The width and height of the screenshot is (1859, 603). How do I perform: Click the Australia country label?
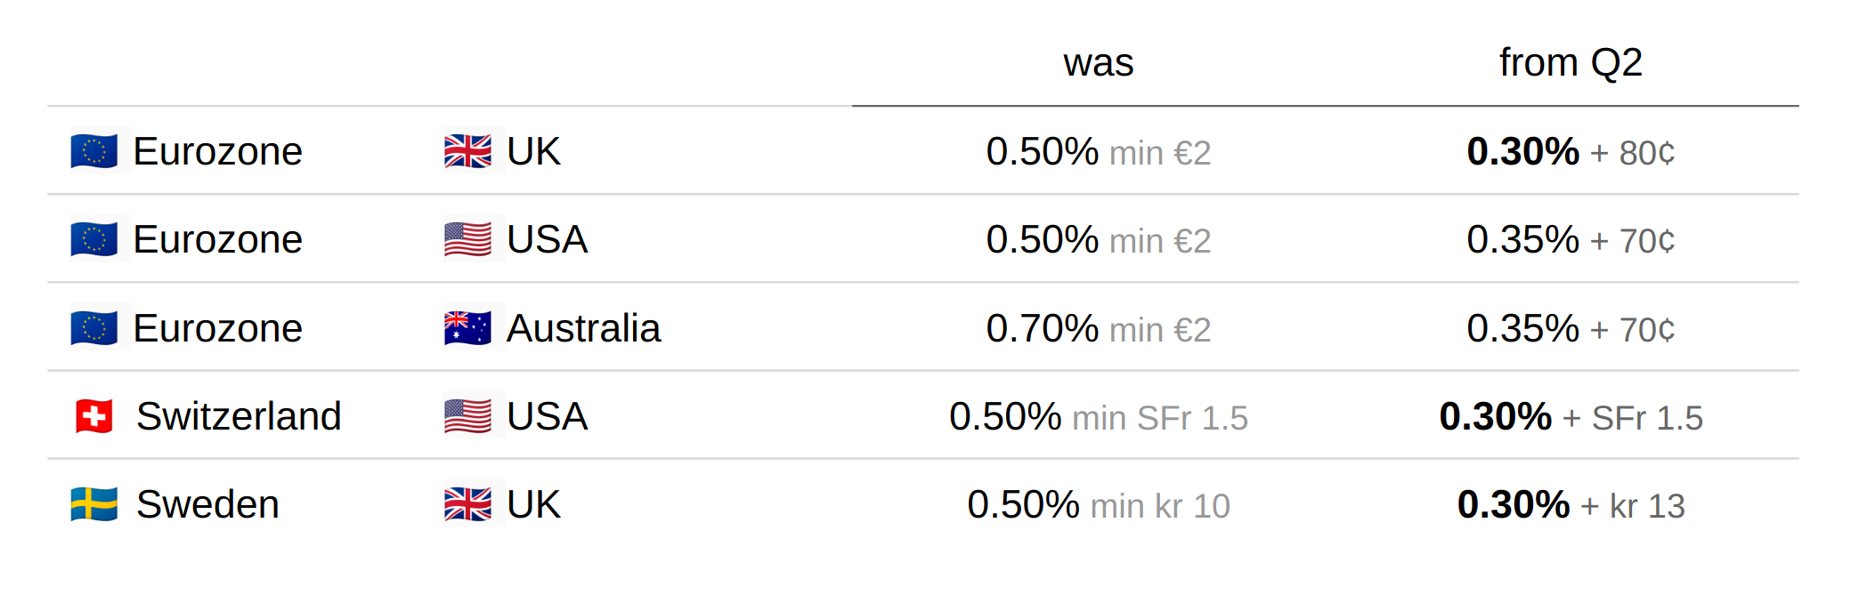tap(583, 328)
